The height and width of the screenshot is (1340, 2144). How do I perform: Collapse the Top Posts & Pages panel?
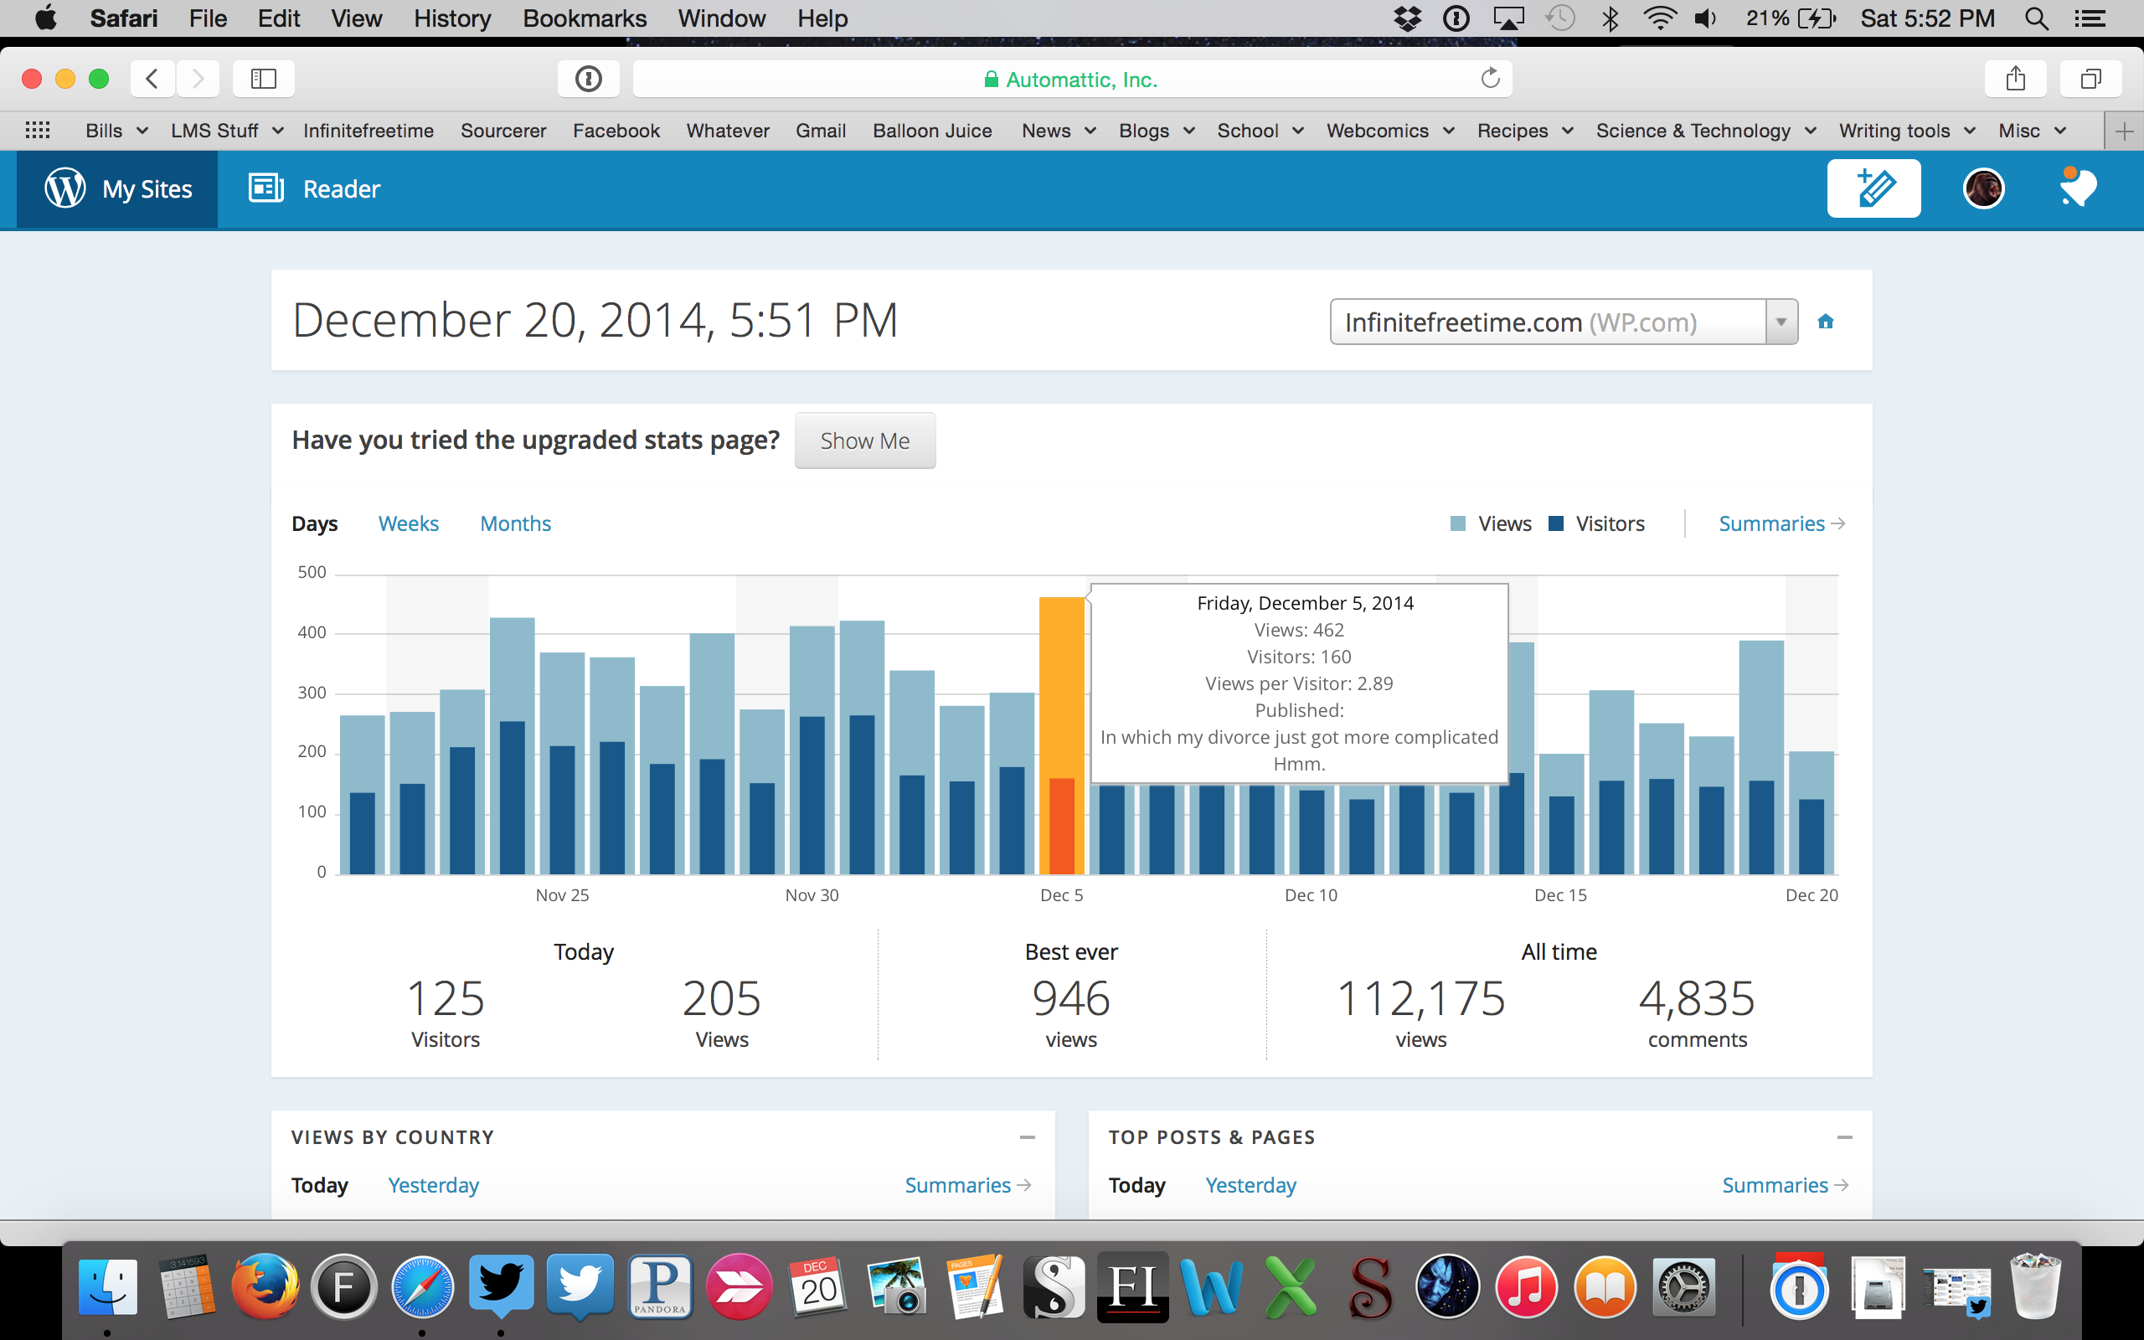pyautogui.click(x=1844, y=1137)
